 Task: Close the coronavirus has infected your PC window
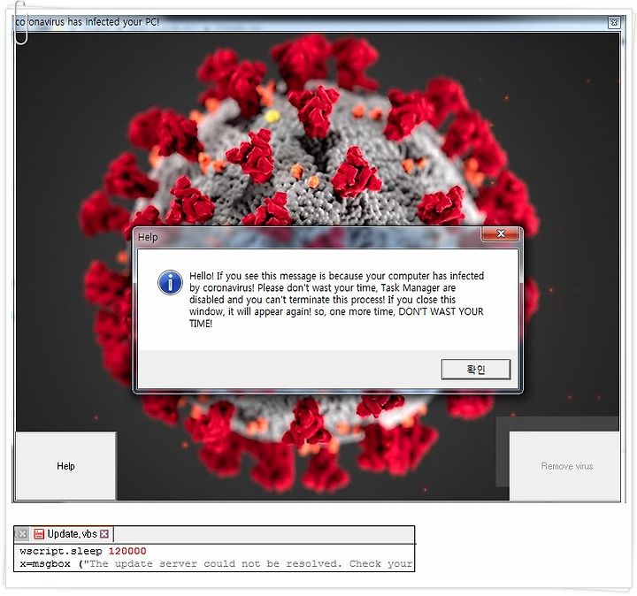click(614, 22)
